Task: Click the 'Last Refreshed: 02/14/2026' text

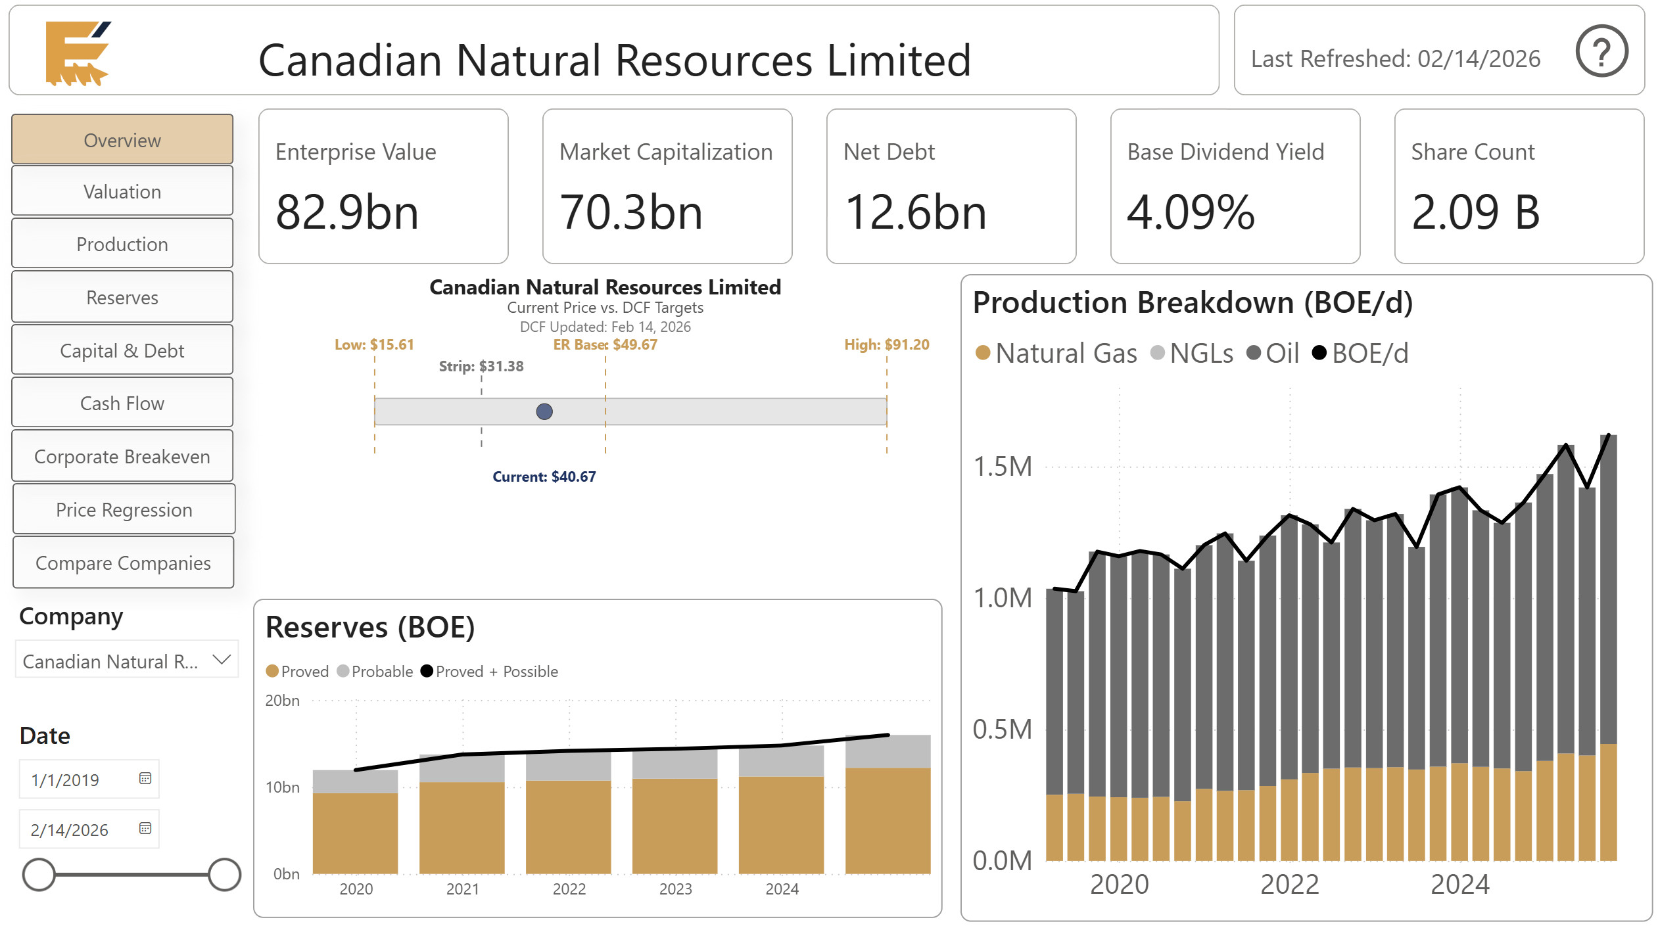Action: pos(1396,58)
